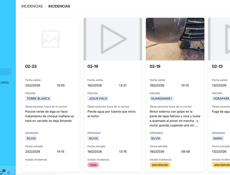Screen dimensions: 230x175
Task: Click the empty status badge on 02-23 card
Action: [27, 165]
